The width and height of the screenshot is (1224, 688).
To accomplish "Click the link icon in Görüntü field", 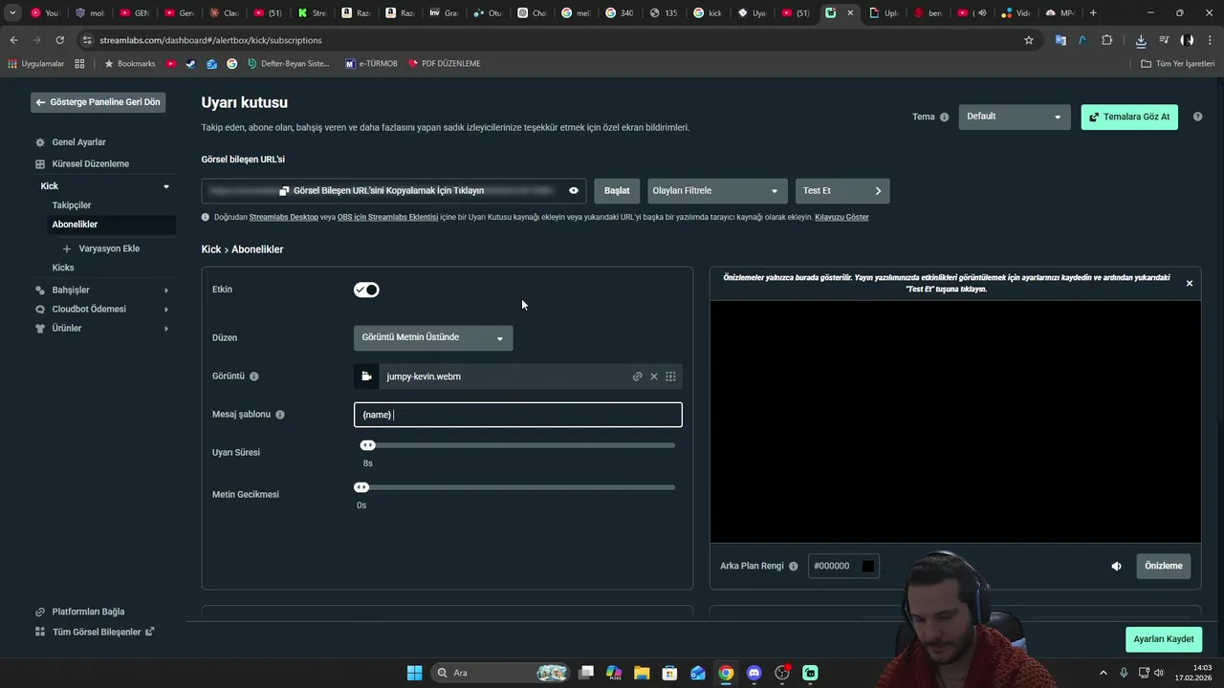I will (637, 376).
